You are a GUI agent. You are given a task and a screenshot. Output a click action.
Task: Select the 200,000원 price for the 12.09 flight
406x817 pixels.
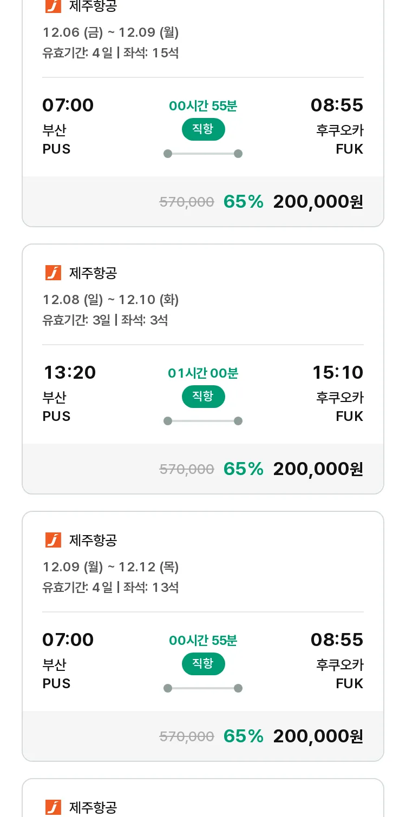click(318, 736)
